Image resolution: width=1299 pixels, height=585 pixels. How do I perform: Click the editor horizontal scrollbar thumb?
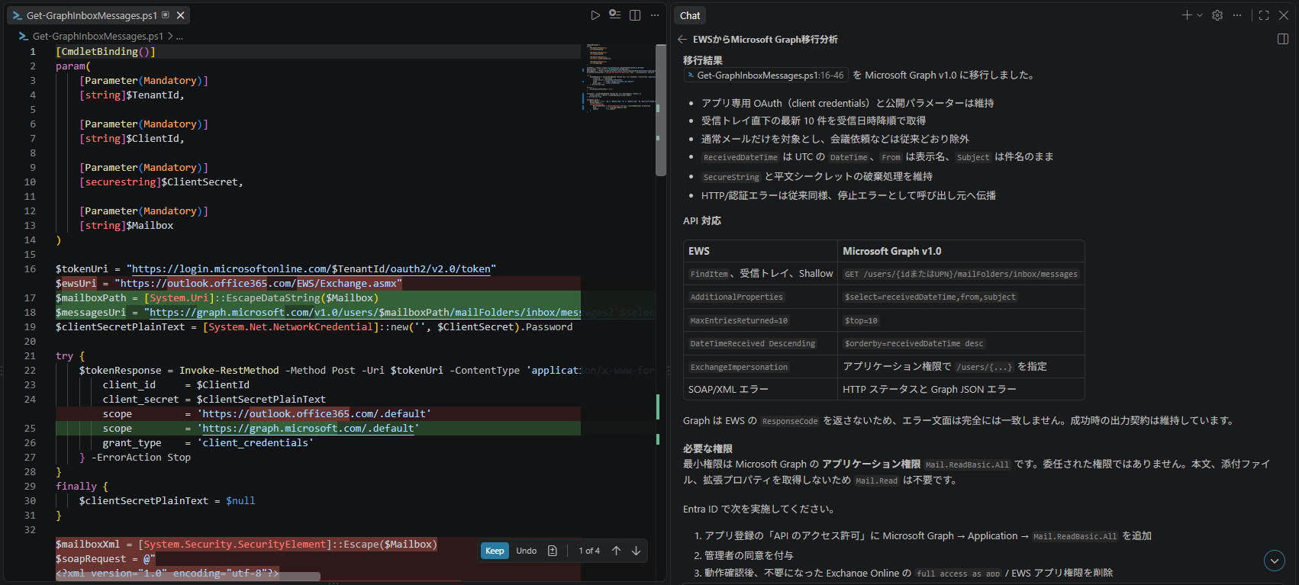[188, 577]
